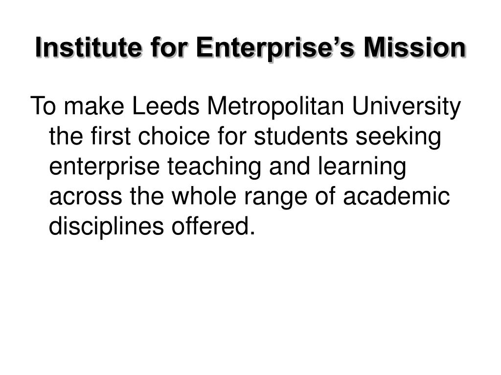Click the word "seeking" in the second line
501x375 pixels.
coord(398,137)
